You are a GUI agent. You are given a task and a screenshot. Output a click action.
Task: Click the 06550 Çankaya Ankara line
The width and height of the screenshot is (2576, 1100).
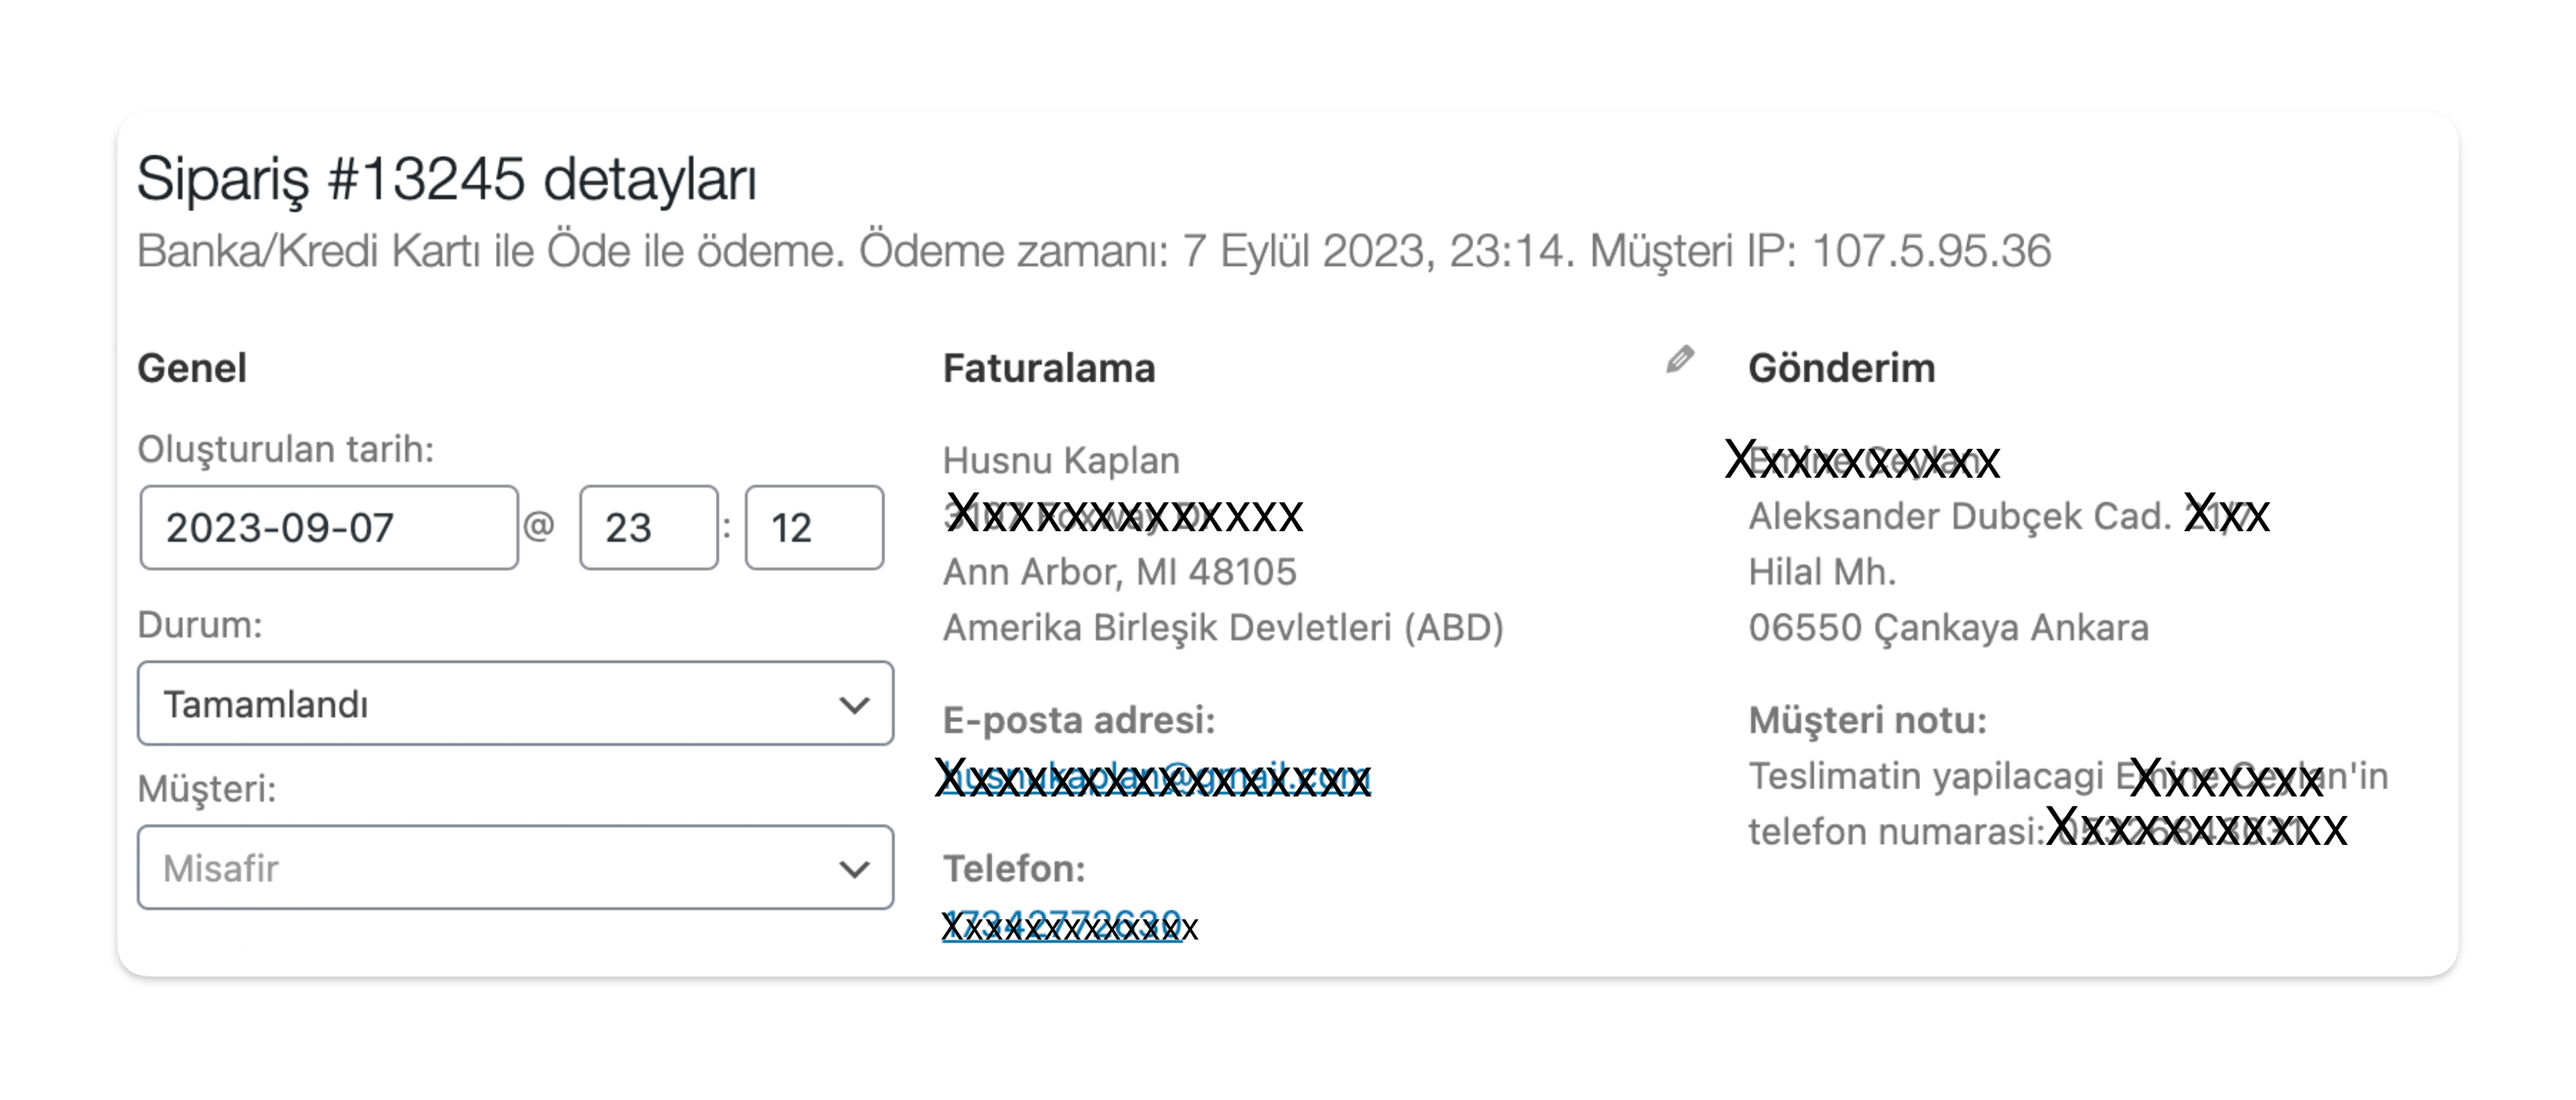click(1948, 627)
